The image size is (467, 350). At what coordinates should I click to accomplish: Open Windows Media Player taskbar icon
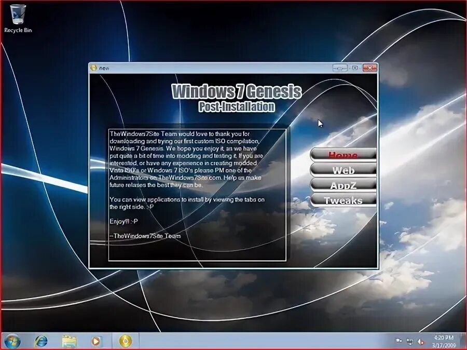click(x=96, y=341)
